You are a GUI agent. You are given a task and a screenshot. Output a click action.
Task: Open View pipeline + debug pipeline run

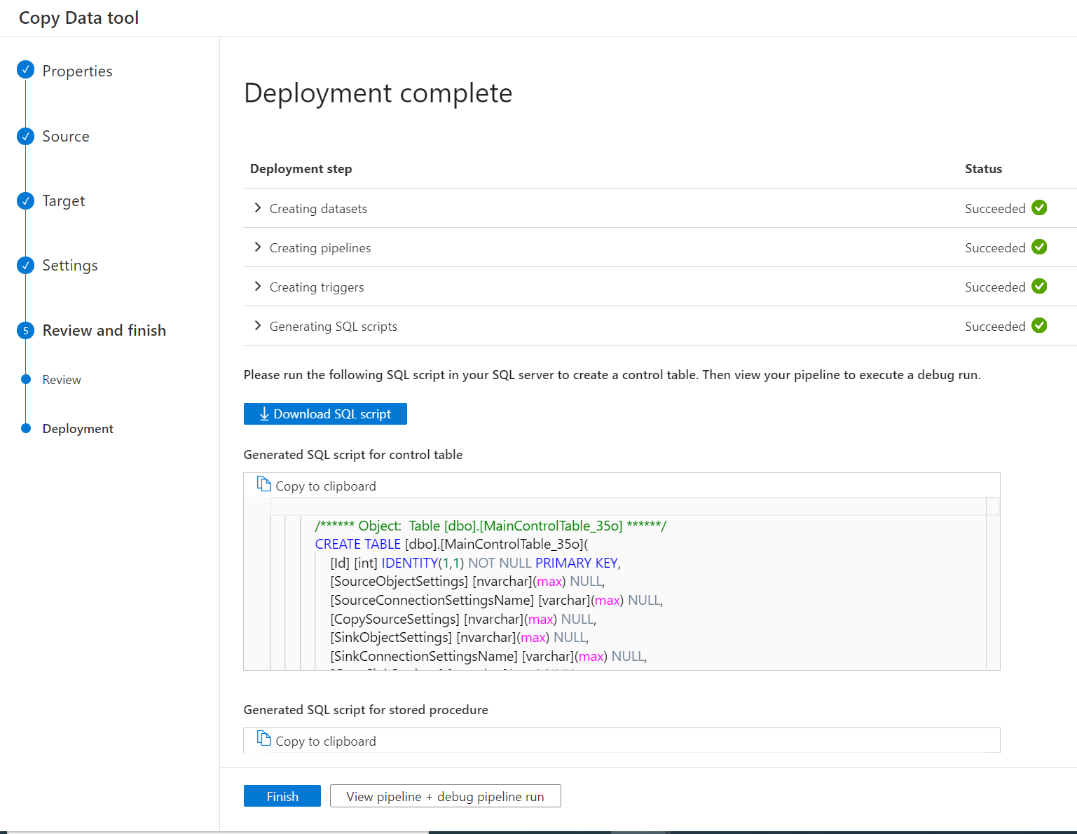coord(444,795)
